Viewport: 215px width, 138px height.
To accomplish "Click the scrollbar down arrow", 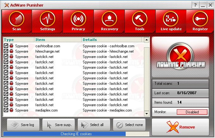I will click(146, 114).
